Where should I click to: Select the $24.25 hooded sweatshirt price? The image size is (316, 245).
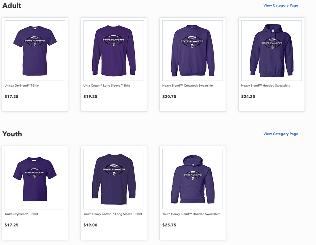click(248, 97)
